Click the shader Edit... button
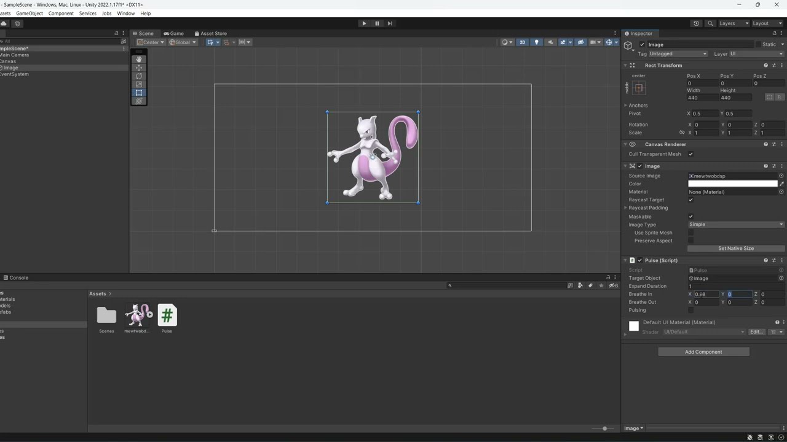Viewport: 787px width, 442px height. [x=756, y=332]
